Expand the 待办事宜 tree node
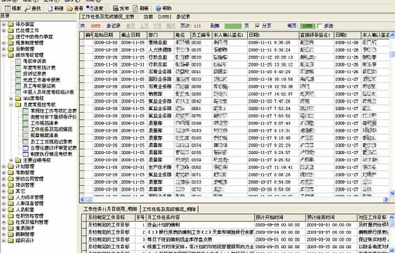Viewport: 395px width, 253px height. [x=4, y=24]
